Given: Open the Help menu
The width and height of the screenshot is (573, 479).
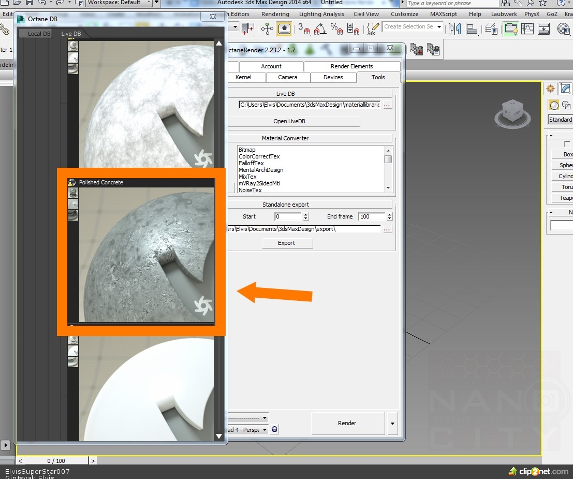Looking at the screenshot, I should (x=475, y=14).
